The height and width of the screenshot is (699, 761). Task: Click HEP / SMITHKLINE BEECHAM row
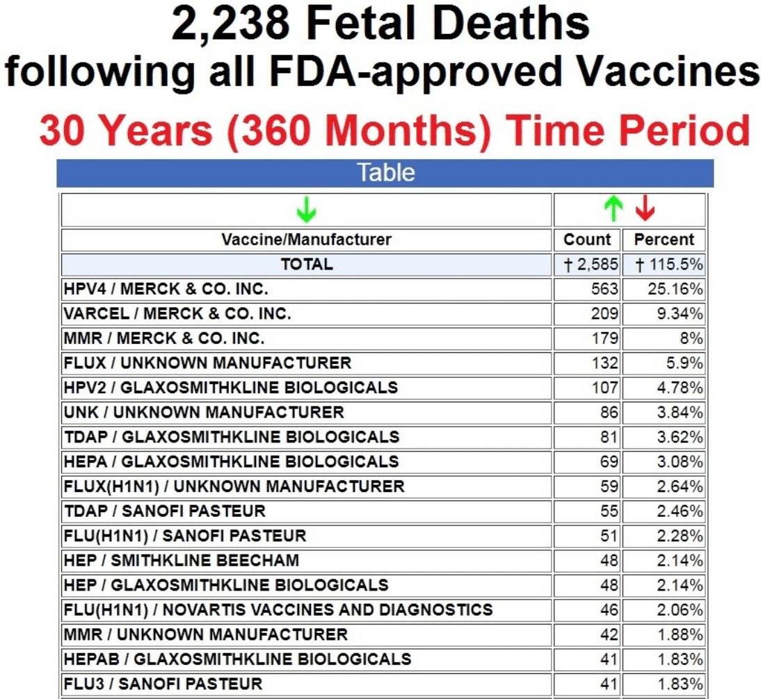(181, 561)
